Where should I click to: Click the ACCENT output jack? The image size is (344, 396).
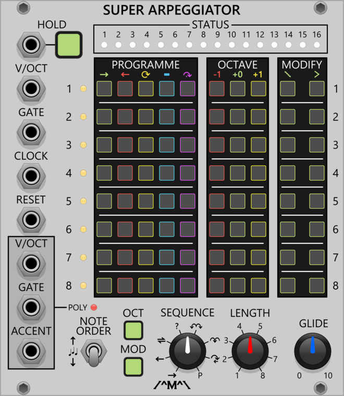coord(31,351)
